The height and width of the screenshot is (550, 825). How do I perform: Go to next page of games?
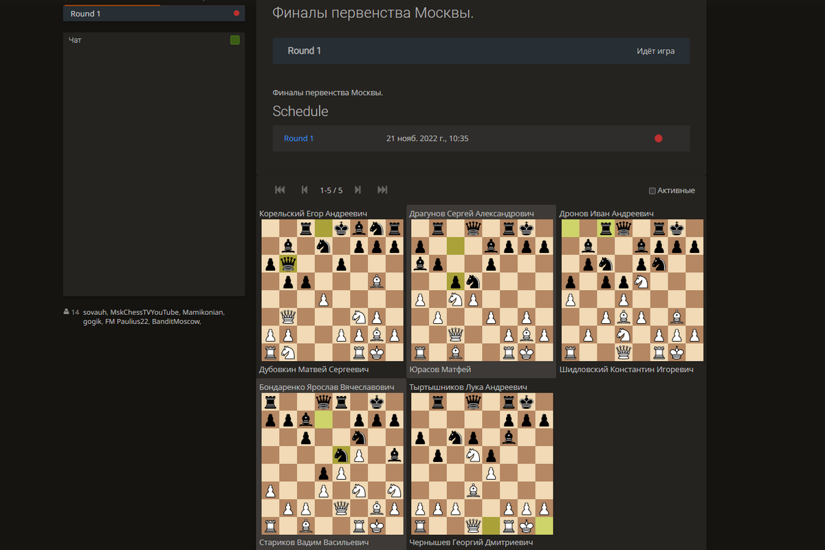357,190
